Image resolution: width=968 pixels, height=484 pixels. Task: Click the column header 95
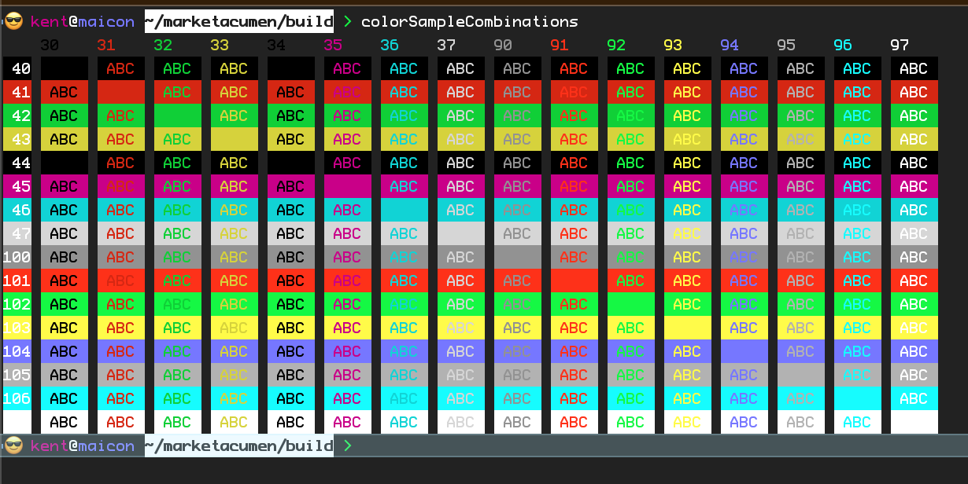point(786,45)
